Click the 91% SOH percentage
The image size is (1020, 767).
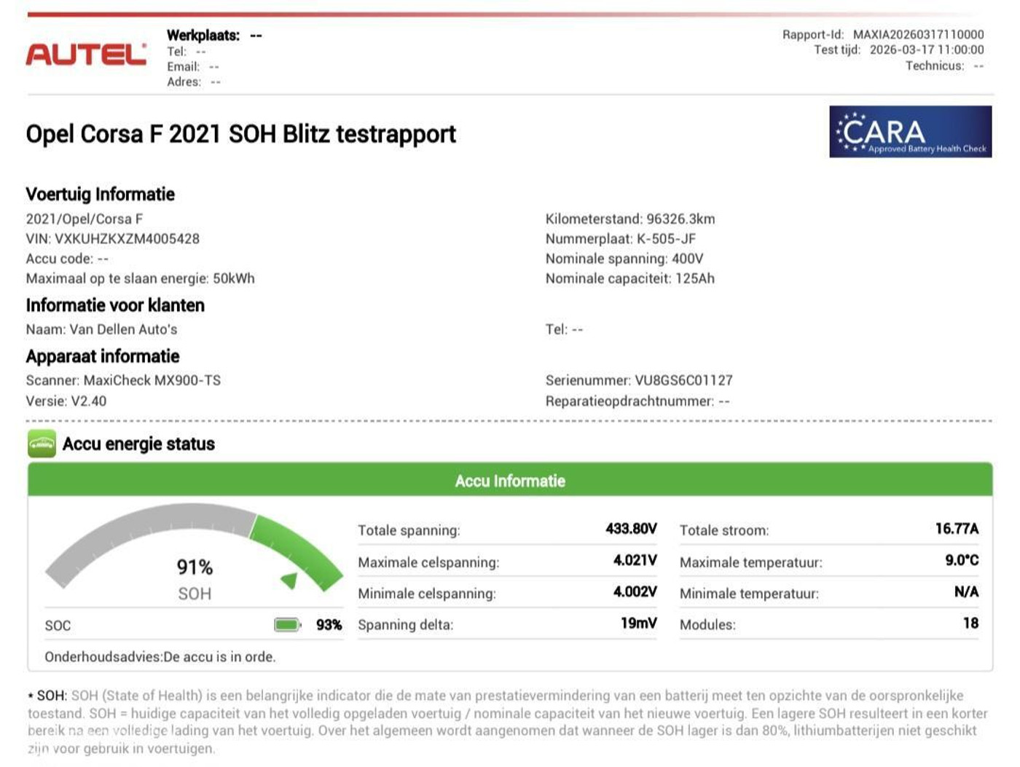[x=195, y=567]
